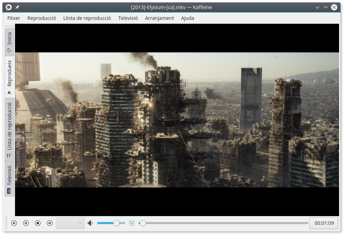Select the Reprodueix side tab
Image resolution: width=345 pixels, height=236 pixels.
(9, 77)
